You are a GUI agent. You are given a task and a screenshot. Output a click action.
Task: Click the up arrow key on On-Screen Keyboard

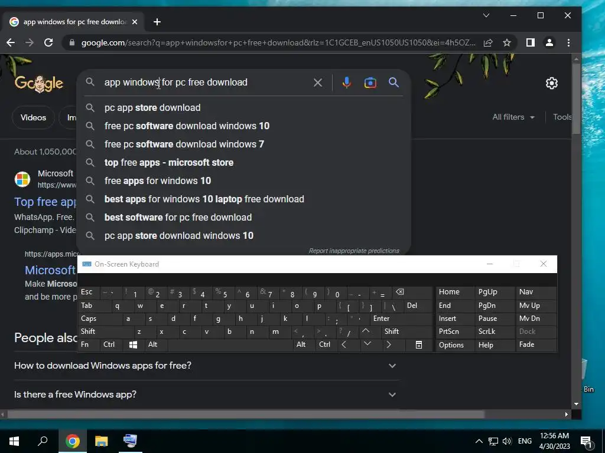[366, 331]
